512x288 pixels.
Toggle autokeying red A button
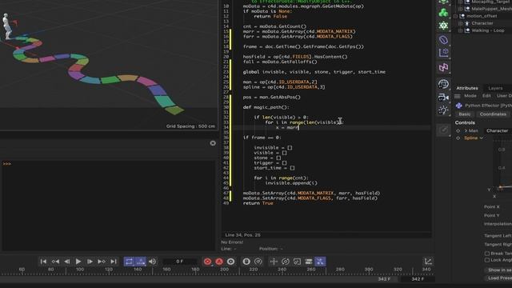tap(219, 262)
